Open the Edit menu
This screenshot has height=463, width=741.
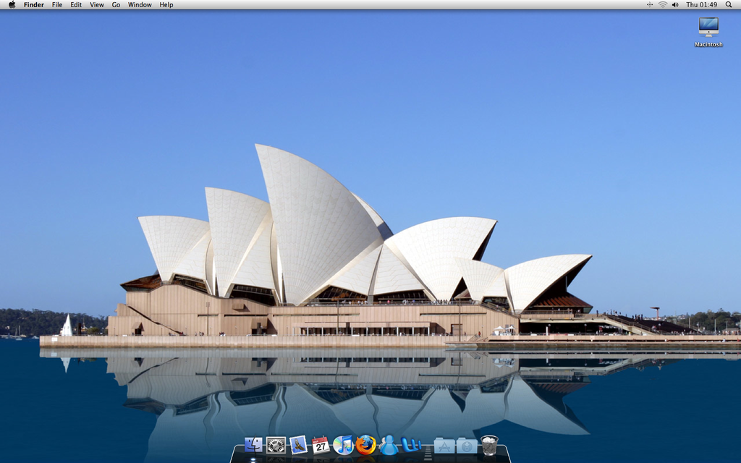point(76,5)
